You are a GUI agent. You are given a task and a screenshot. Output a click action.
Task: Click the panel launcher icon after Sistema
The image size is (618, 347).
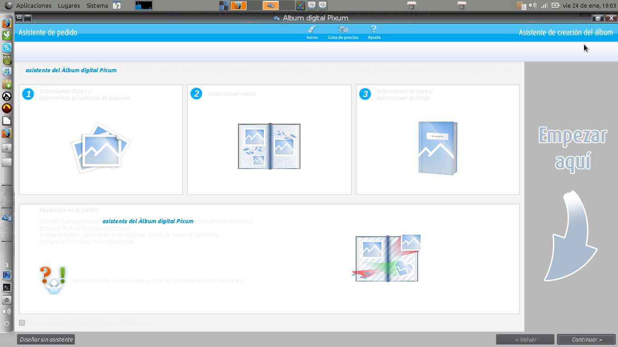(x=117, y=5)
